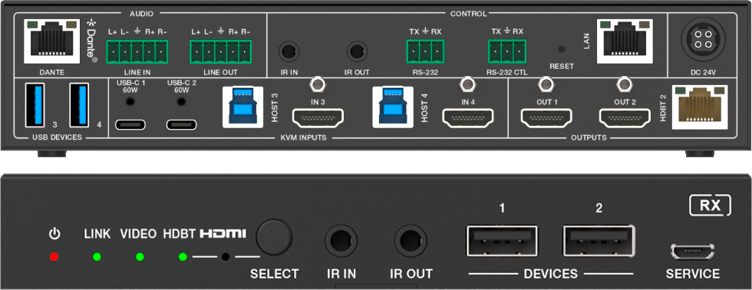The width and height of the screenshot is (752, 290).
Task: Click the "DANTE" label under the port
Action: coord(52,72)
